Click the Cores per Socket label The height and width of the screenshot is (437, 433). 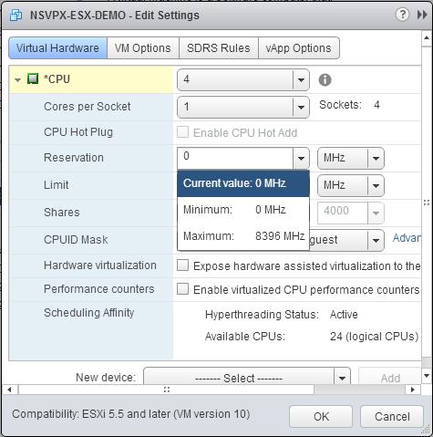coord(88,107)
